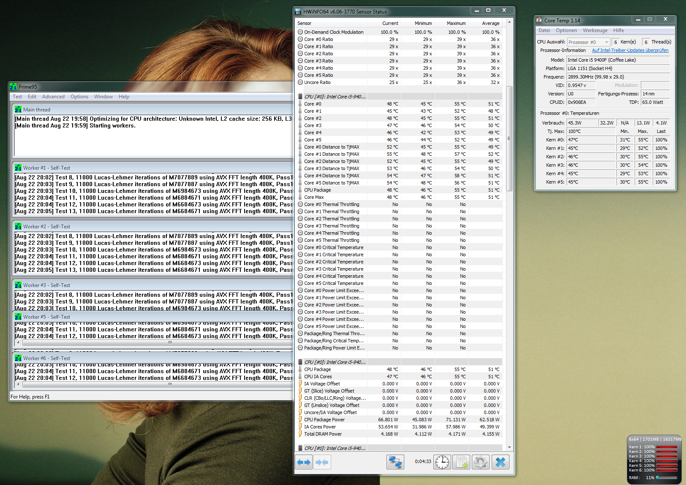686x485 pixels.
Task: Open the Advanced menu in Prime95
Action: point(53,97)
